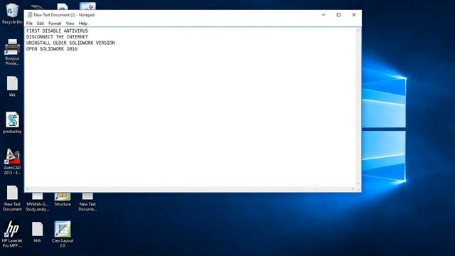Open the Structure desktop icon
455x256 pixels.
tap(63, 199)
